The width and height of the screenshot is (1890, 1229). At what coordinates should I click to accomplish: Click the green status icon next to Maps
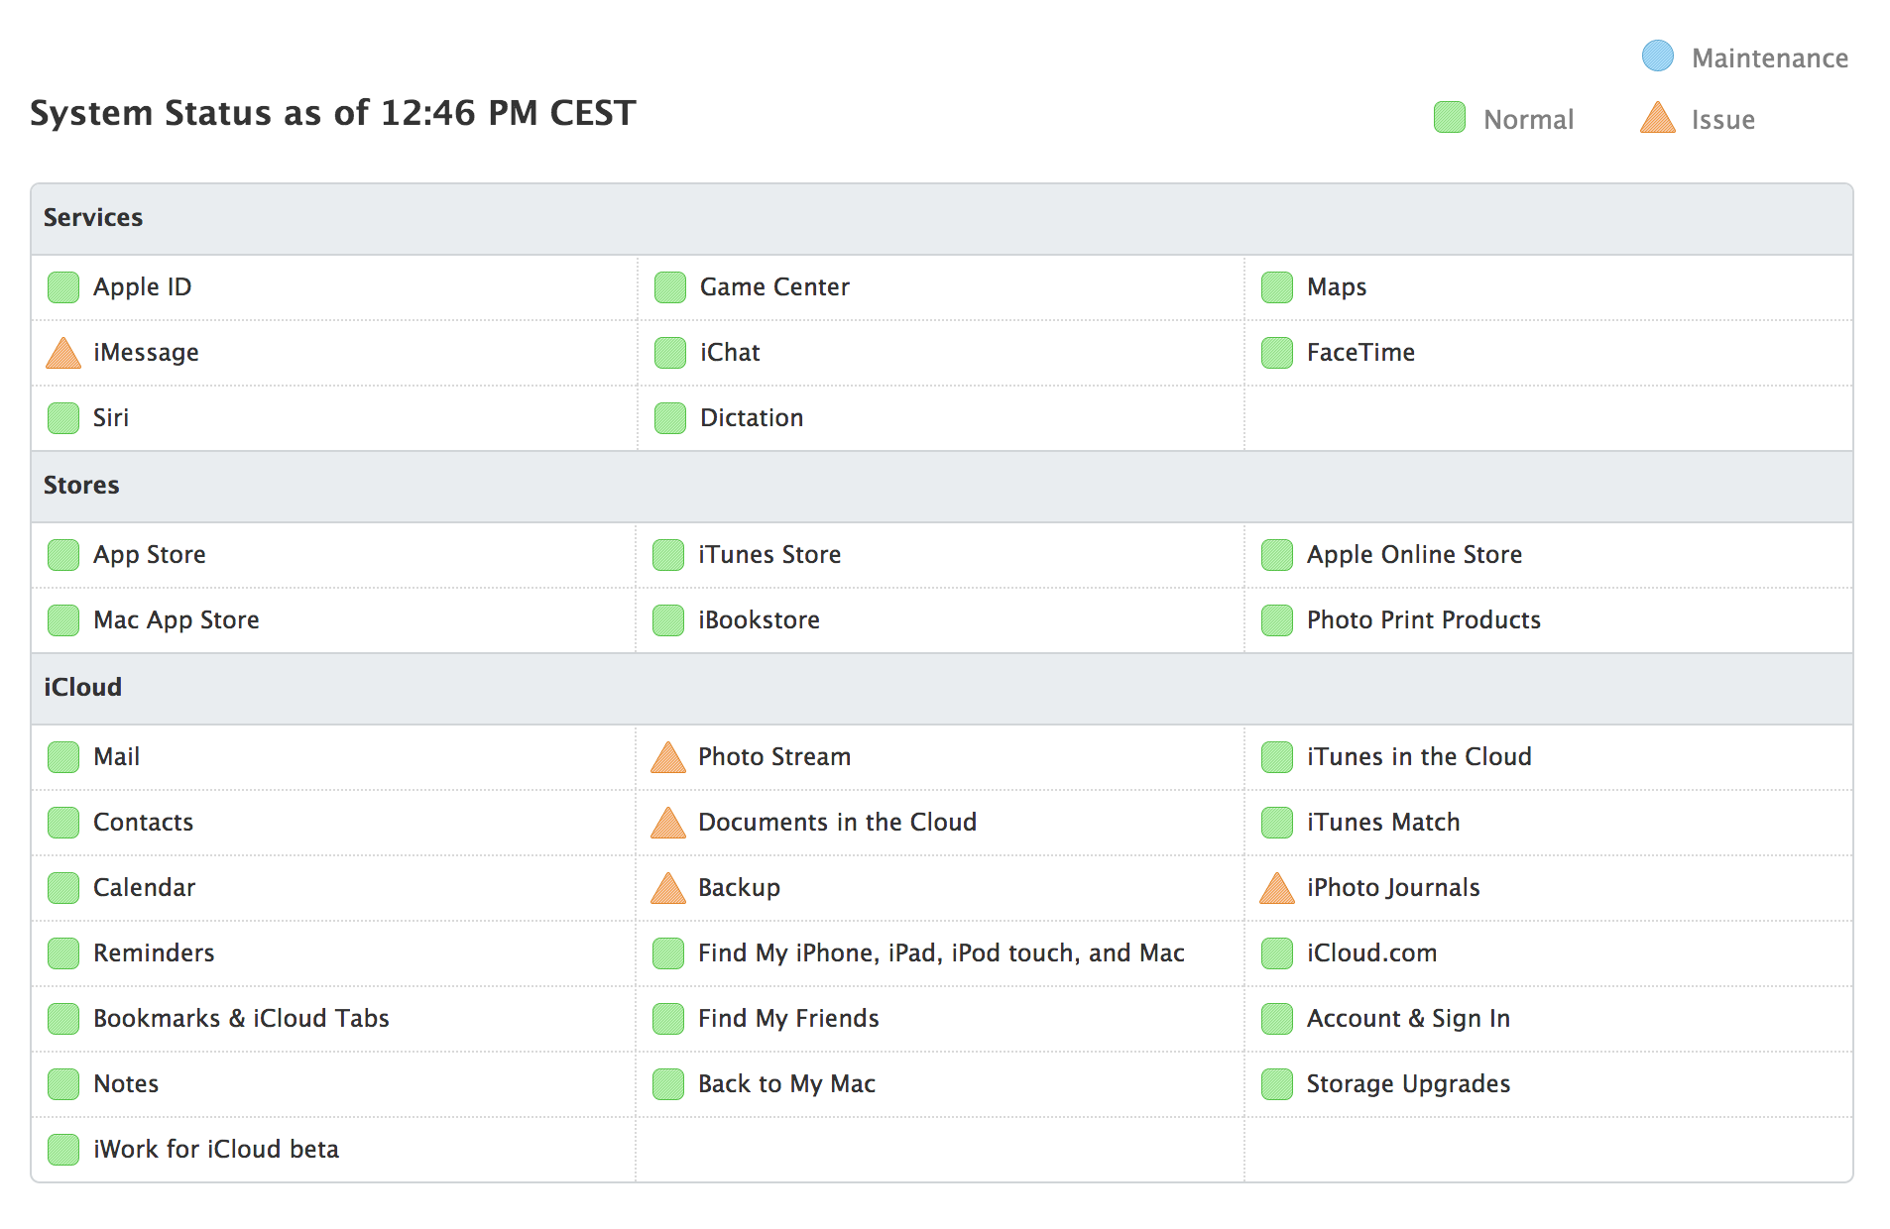coord(1277,287)
